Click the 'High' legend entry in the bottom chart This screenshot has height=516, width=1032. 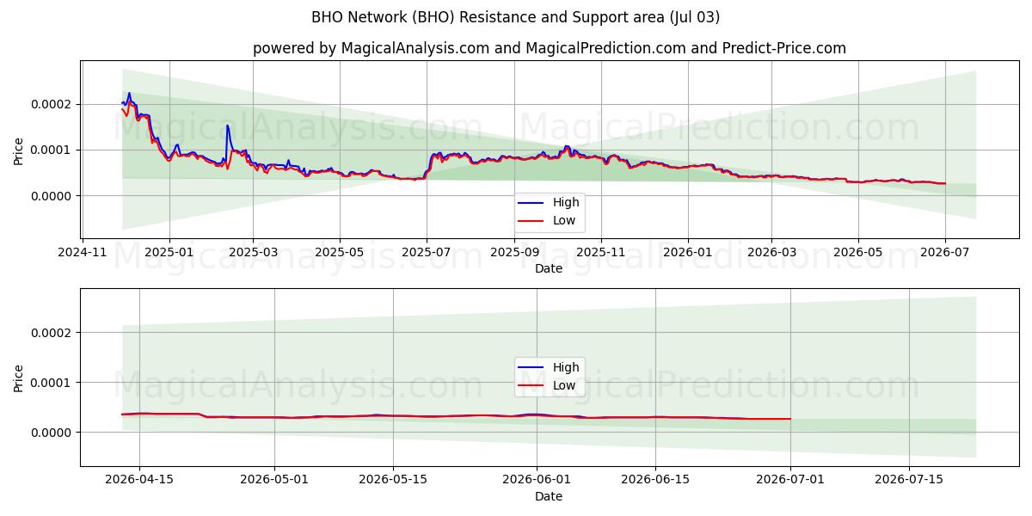click(566, 367)
